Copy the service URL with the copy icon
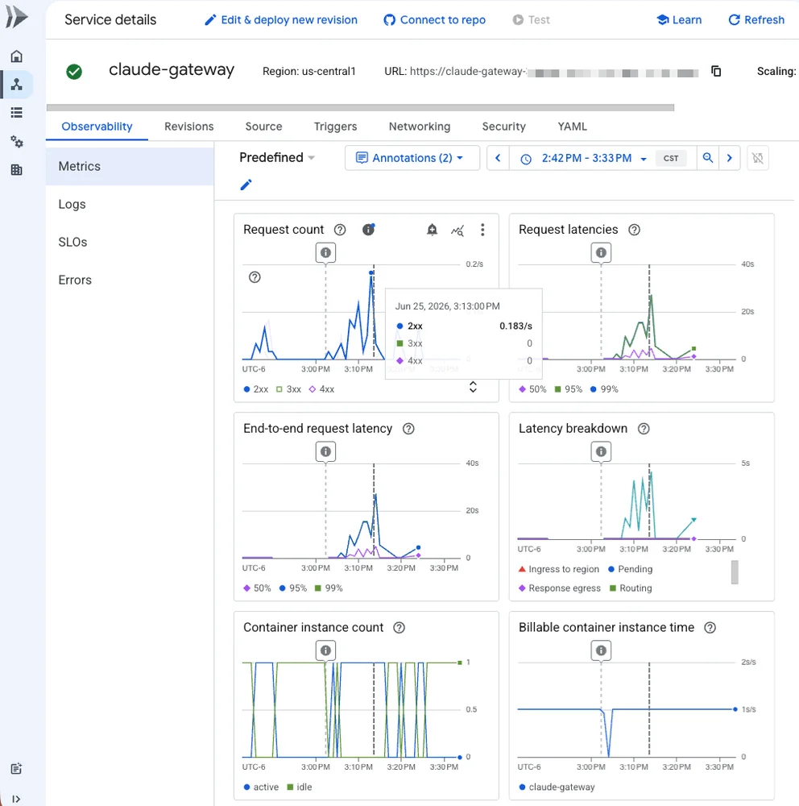799x806 pixels. click(716, 71)
